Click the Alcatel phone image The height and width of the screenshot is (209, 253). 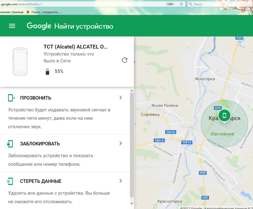(x=20, y=62)
